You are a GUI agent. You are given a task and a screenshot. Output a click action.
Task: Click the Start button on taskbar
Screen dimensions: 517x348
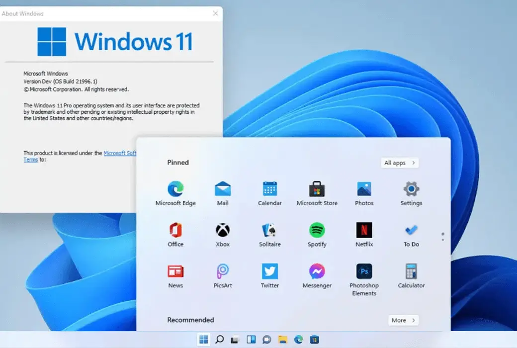[204, 340]
